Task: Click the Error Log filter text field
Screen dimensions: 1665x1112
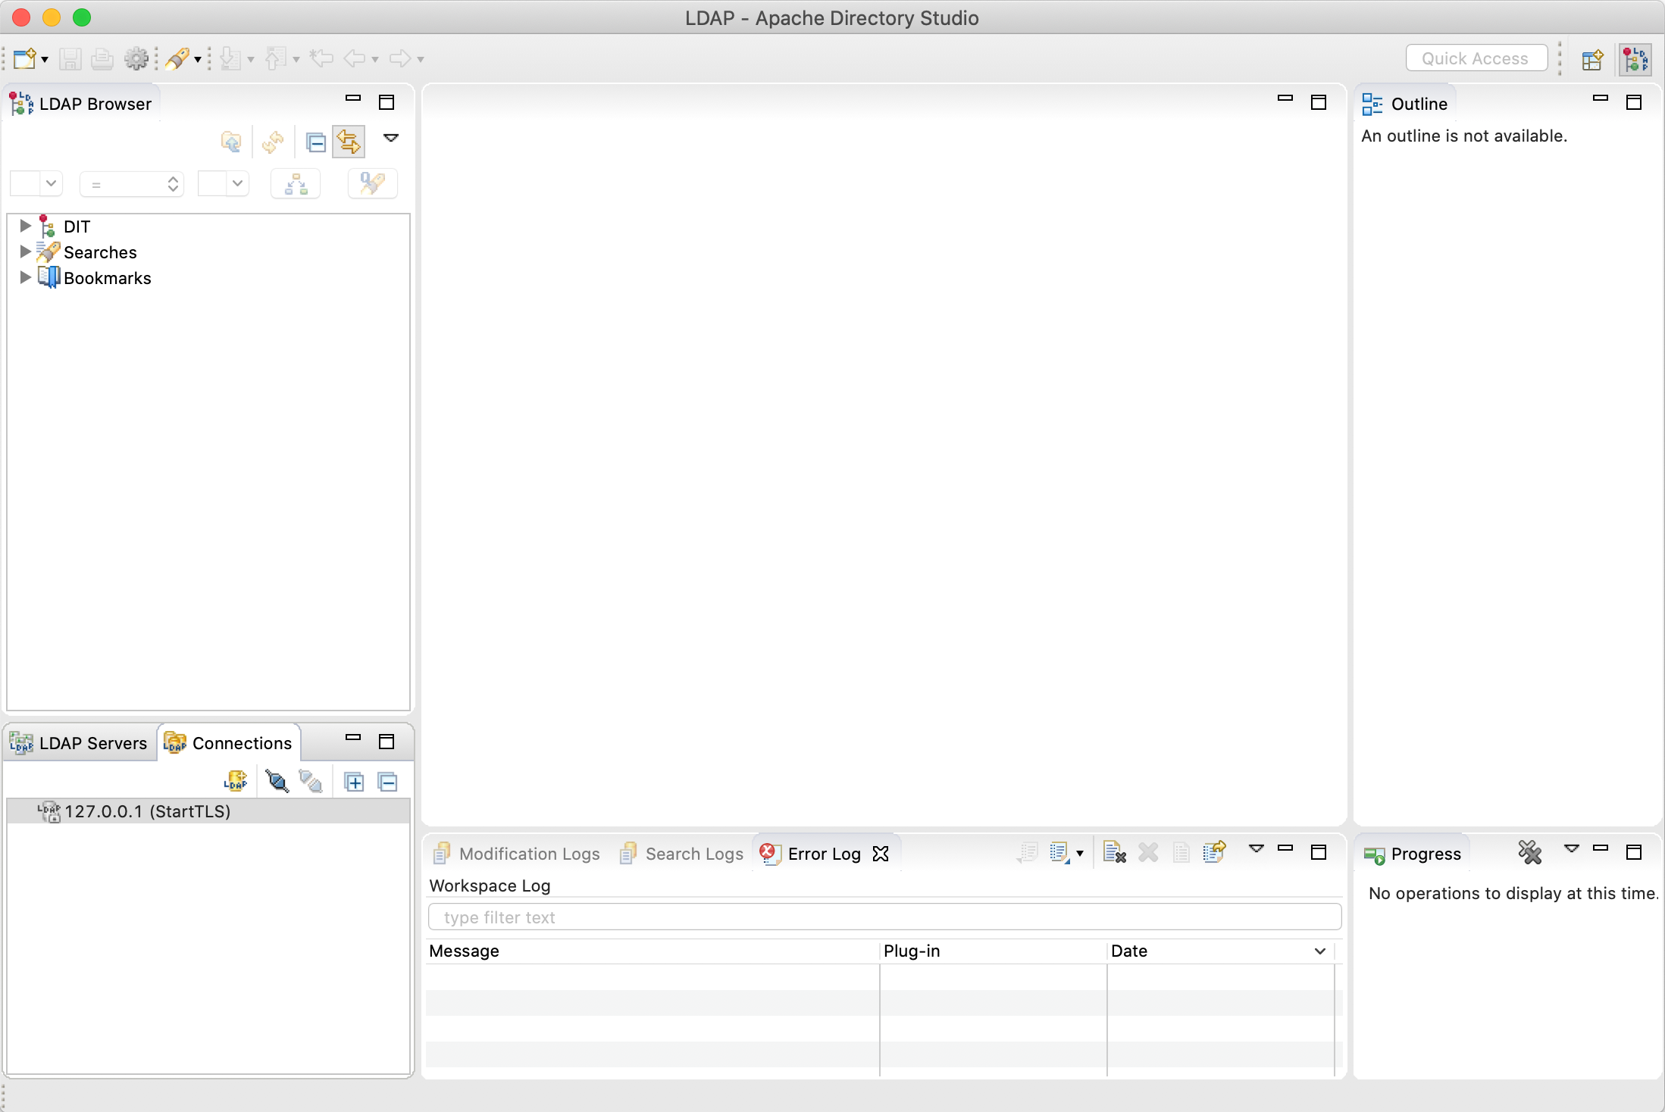Action: (884, 917)
